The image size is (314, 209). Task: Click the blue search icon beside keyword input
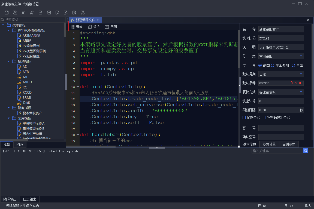306,151
